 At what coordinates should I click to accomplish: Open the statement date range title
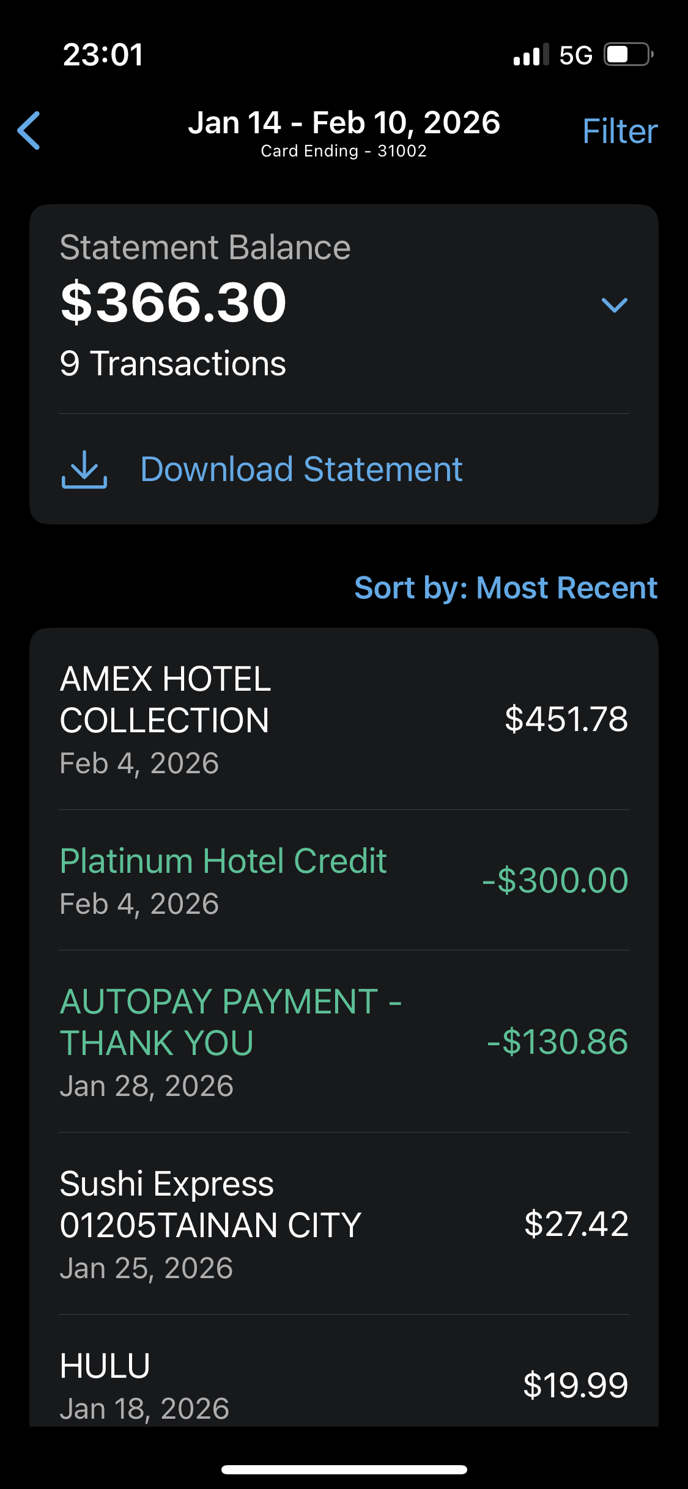tap(344, 123)
